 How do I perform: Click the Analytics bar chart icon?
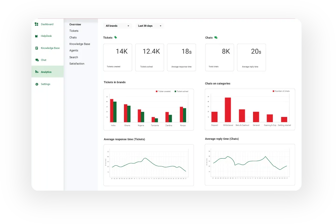(37, 72)
